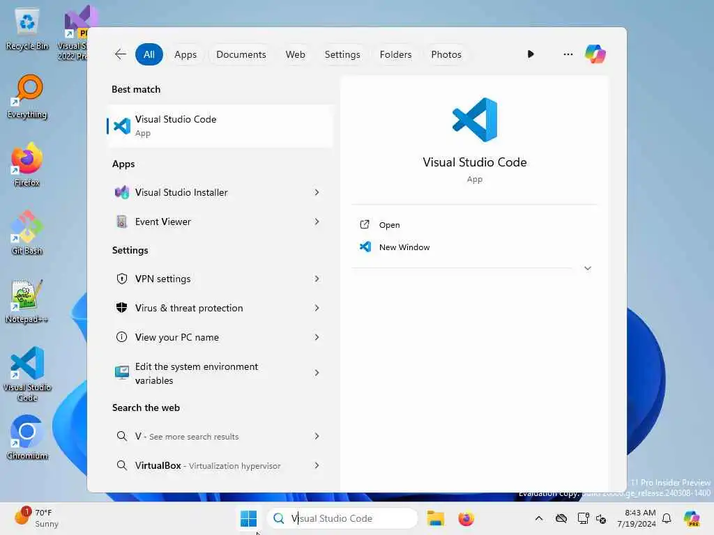Click the large Visual Studio Code logo
The height and width of the screenshot is (535, 714).
[x=474, y=120]
